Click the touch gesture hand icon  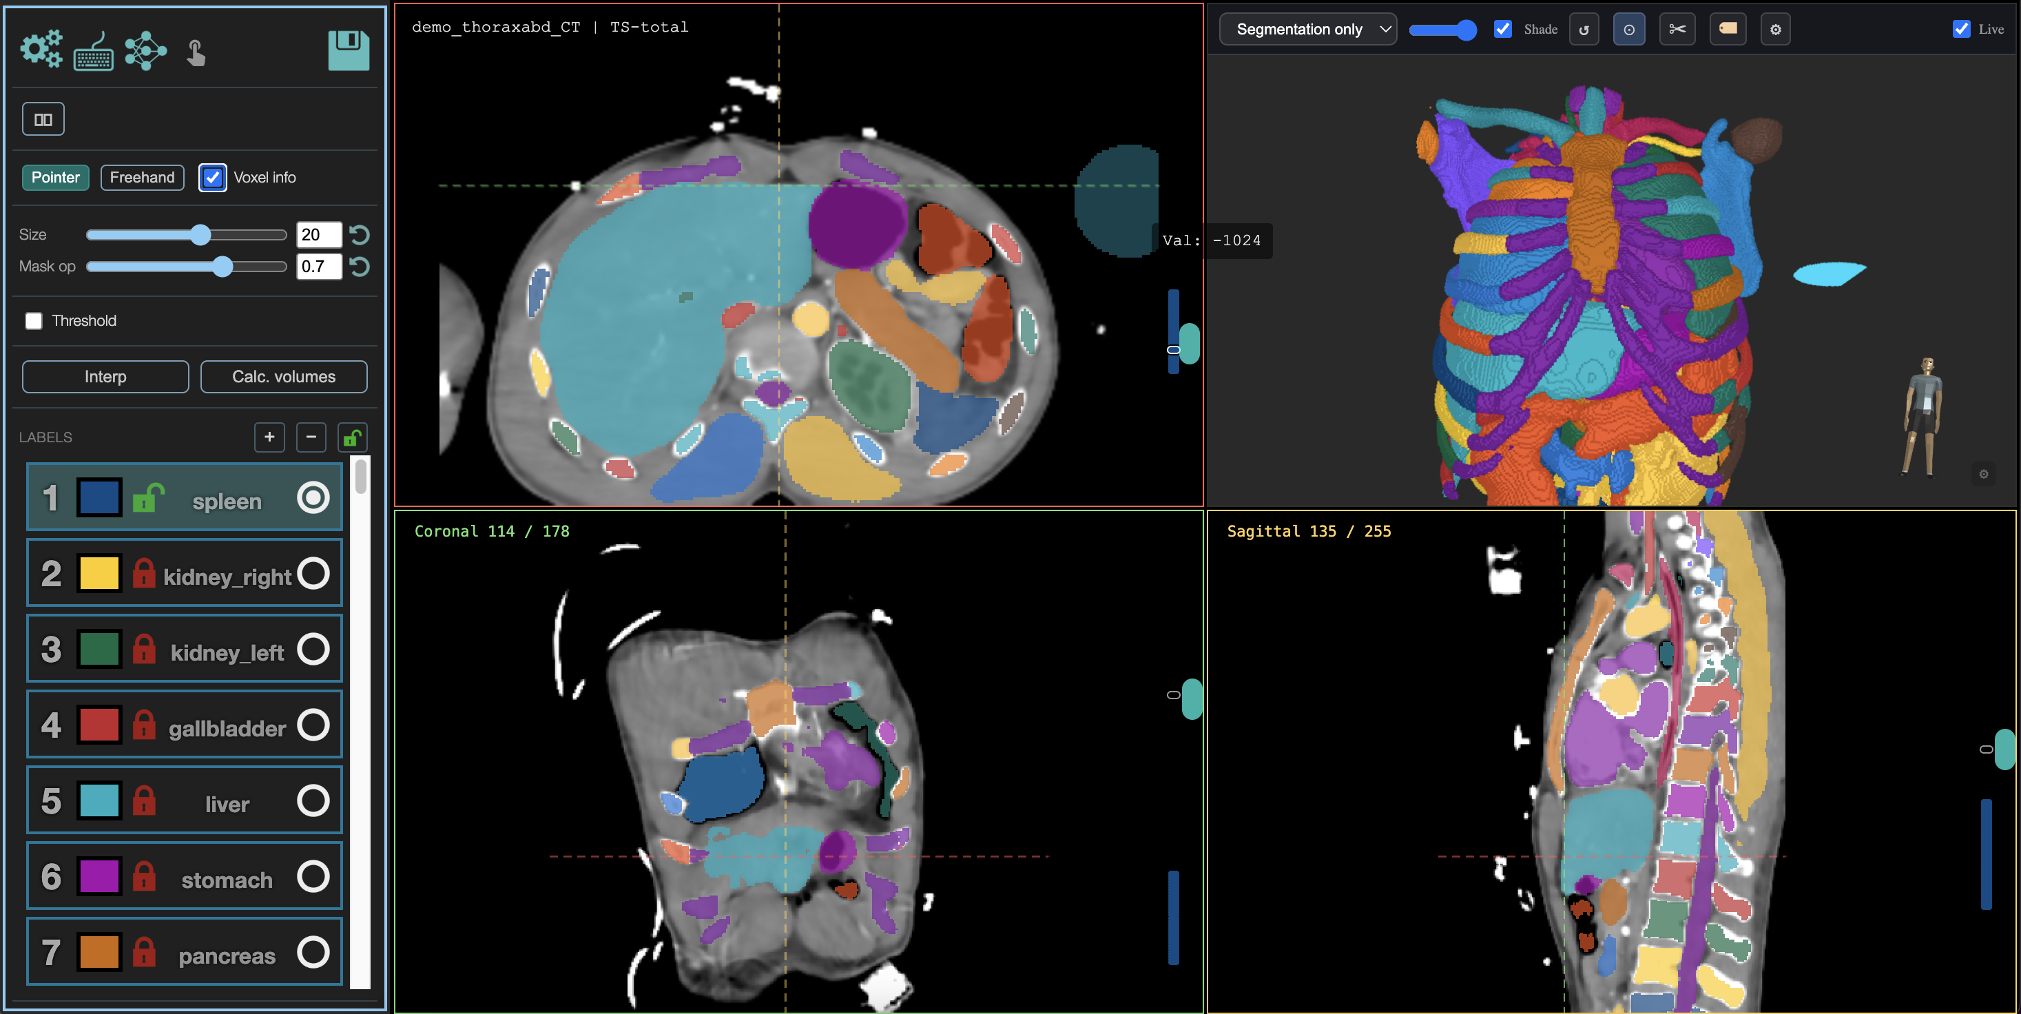click(x=196, y=52)
